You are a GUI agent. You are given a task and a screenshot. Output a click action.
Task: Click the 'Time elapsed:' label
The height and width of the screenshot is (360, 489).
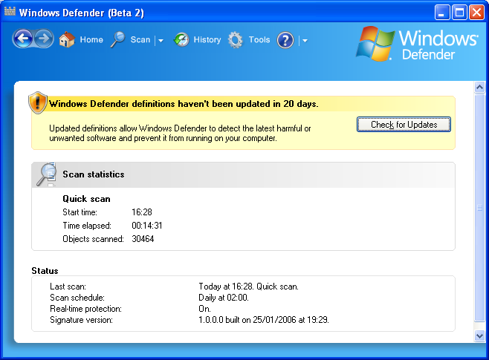[87, 226]
